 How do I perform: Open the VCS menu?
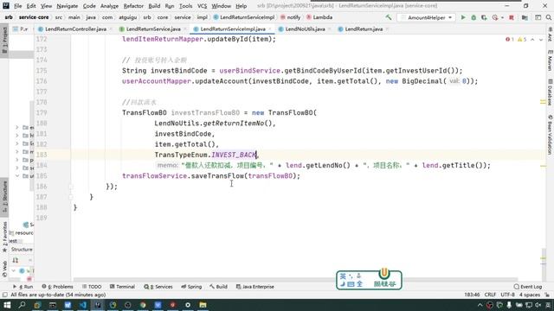[202, 6]
